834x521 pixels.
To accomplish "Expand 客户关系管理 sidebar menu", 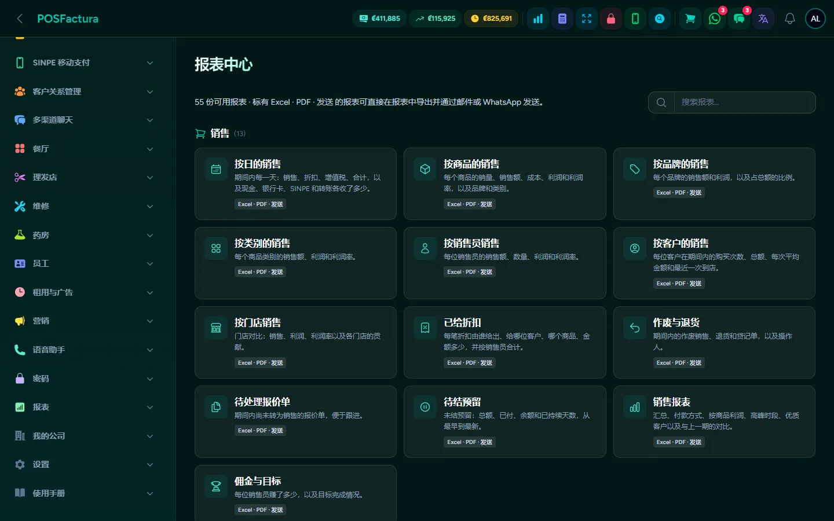I will 85,91.
